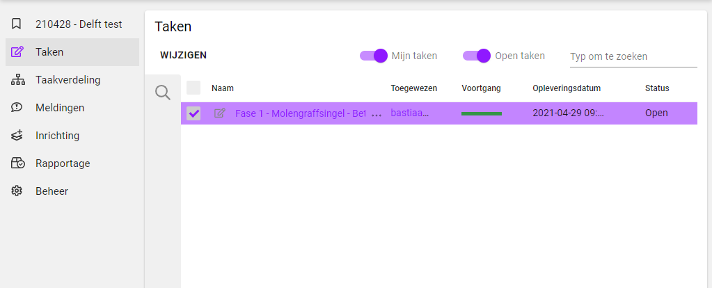
Task: Sort by the Naam column header
Action: [x=222, y=88]
